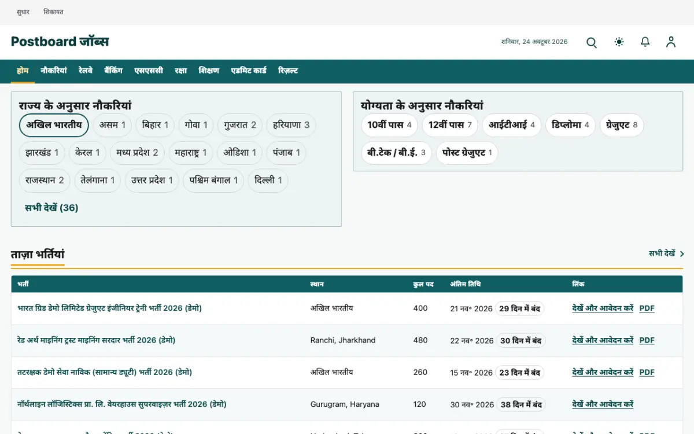Select the अखिल भारतीय state chip
The height and width of the screenshot is (434, 694).
click(54, 125)
